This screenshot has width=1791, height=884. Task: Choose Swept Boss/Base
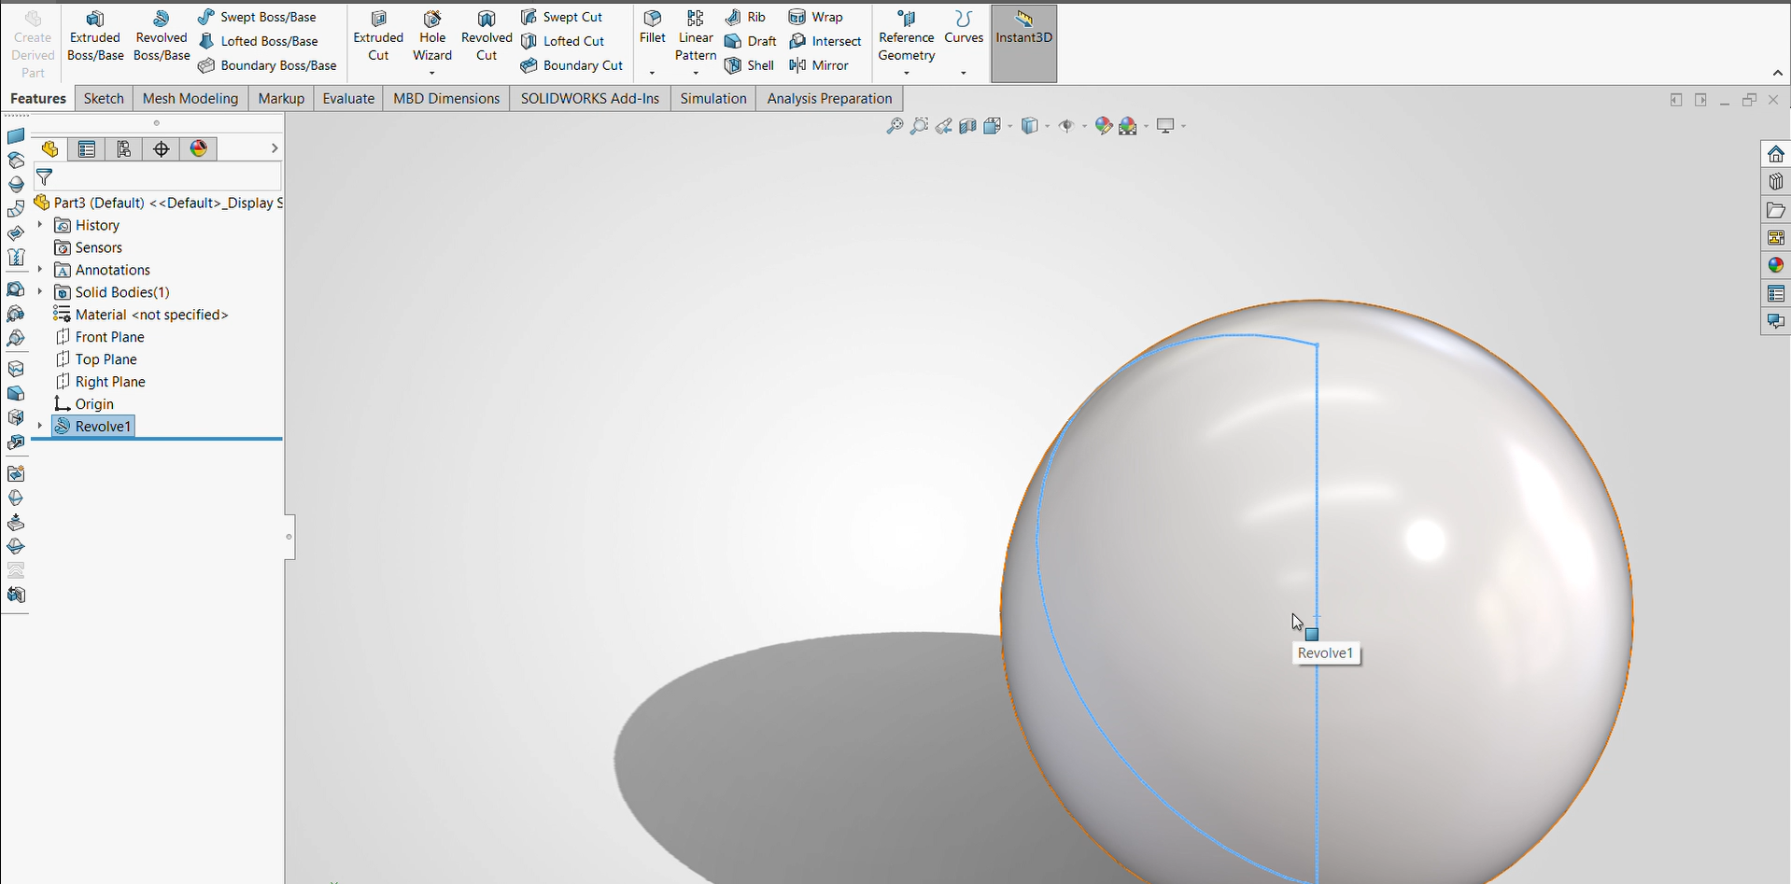[x=257, y=17]
